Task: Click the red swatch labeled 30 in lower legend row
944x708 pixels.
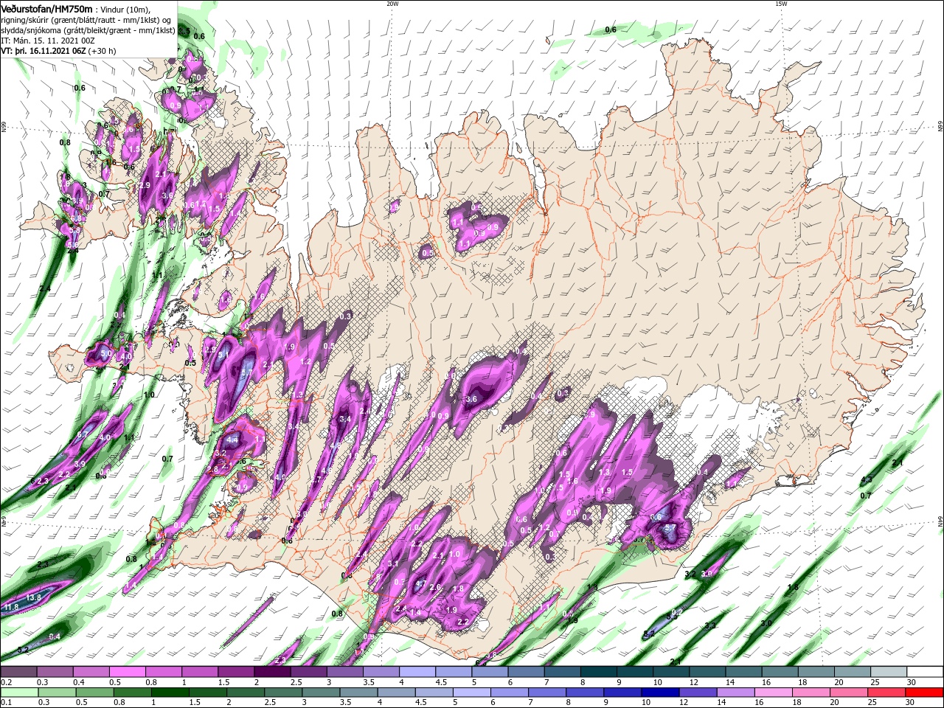Action: pos(924,693)
